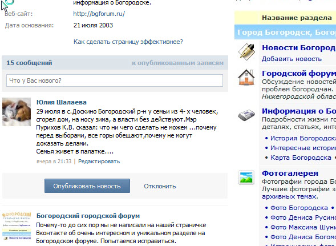Click Юлия Шалаева's puppy and kitten avatar
Viewport: 336px width, 246px height.
coord(17,112)
